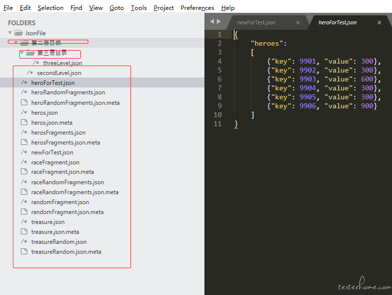Open the Edit menu
The height and width of the screenshot is (295, 392).
[x=25, y=8]
